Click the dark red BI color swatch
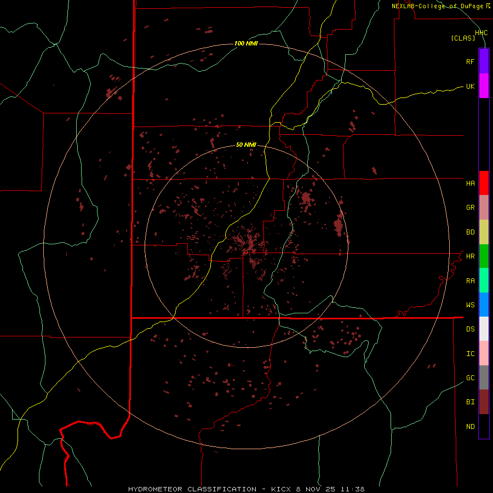Viewport: 493px width, 493px height. tap(484, 402)
